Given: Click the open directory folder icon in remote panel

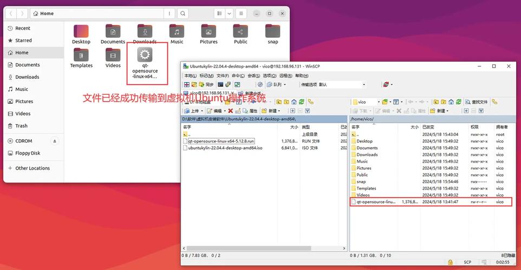Looking at the screenshot, I should coord(385,102).
